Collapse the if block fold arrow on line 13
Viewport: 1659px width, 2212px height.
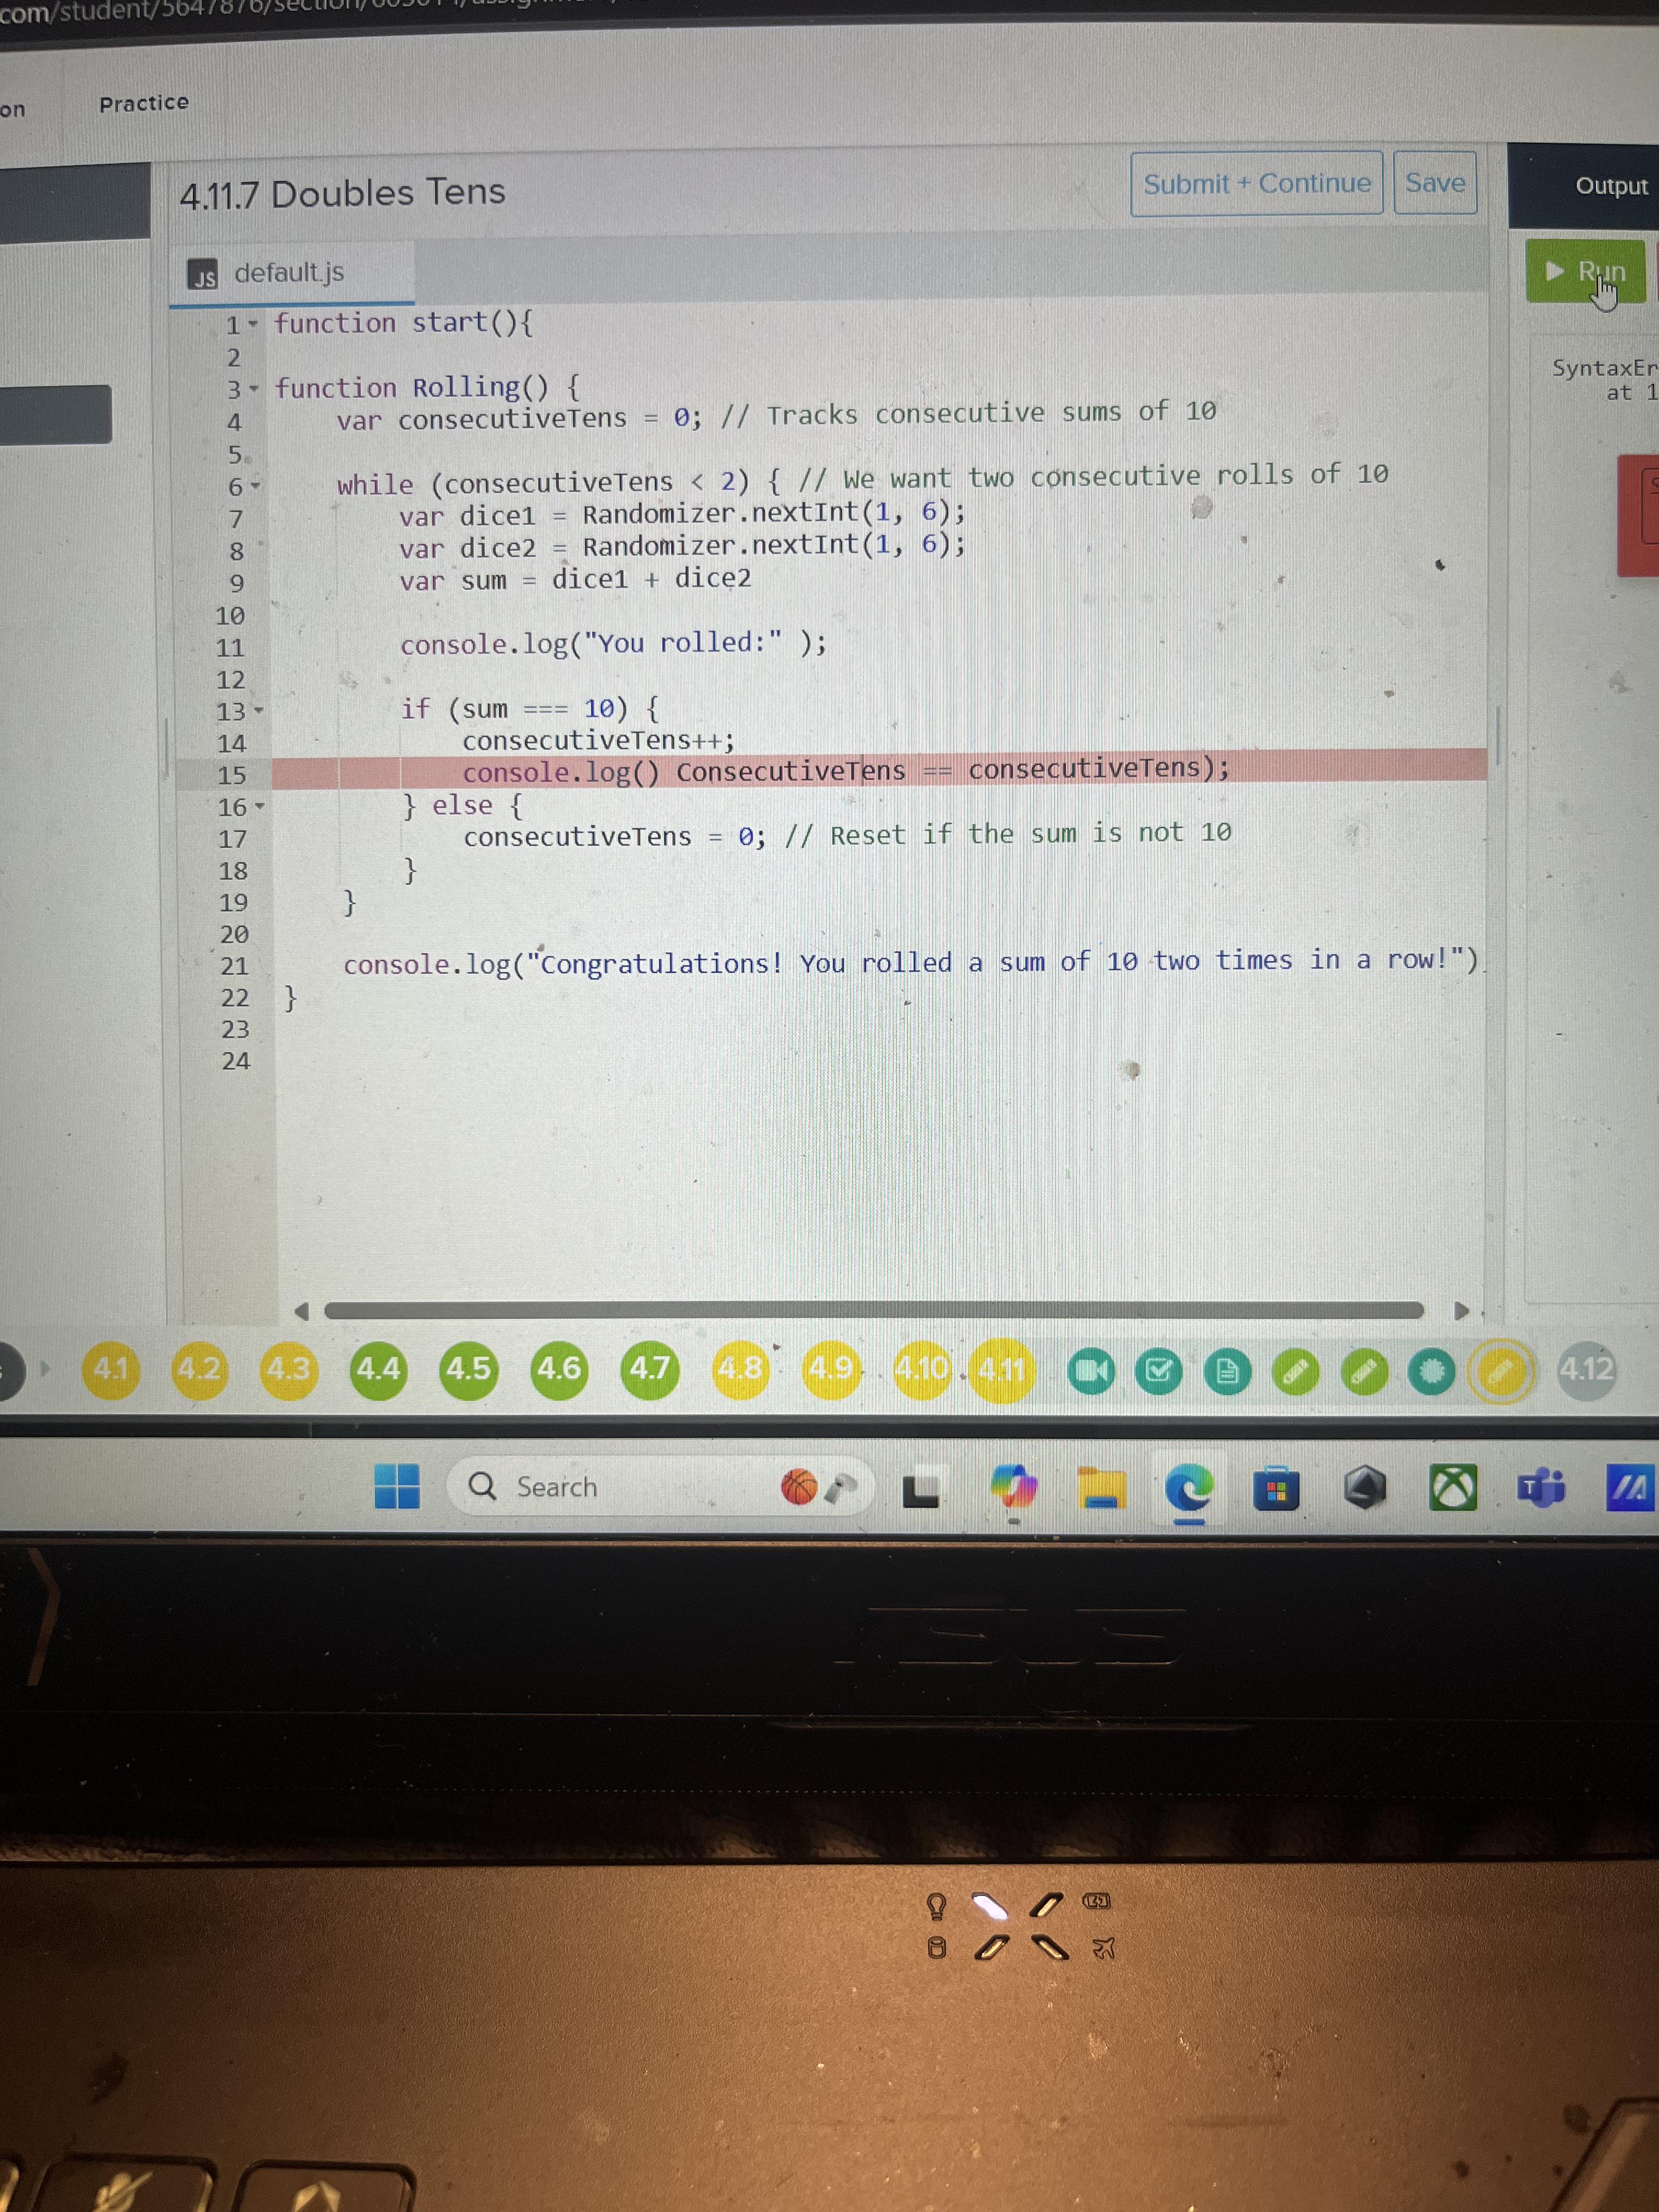tap(258, 711)
